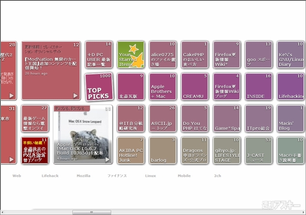This screenshot has width=306, height=215.
Task: Open the Your Starred Items tile
Action: (x=131, y=55)
